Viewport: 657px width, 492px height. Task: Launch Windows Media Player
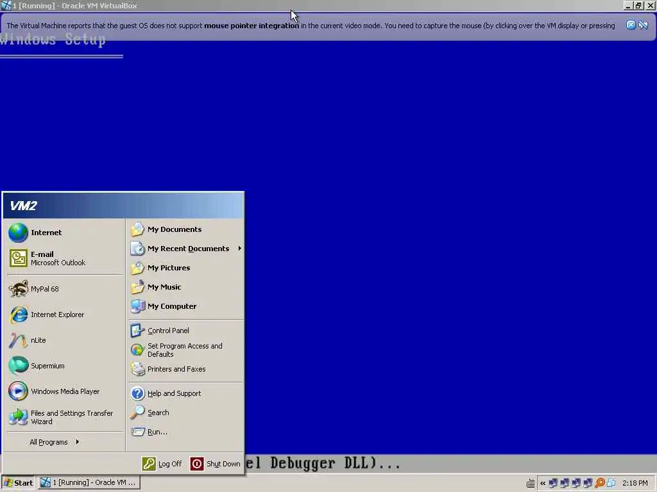pos(64,391)
